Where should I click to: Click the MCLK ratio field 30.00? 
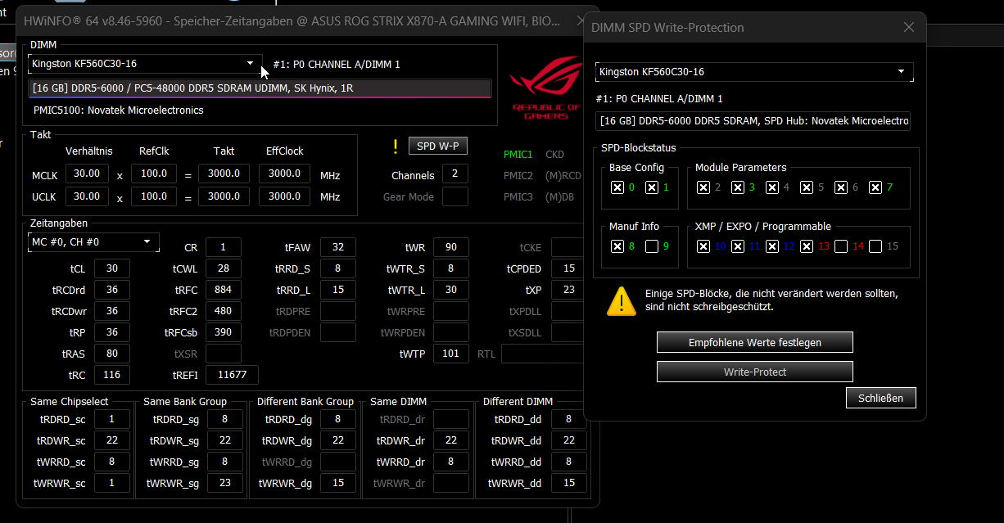(87, 174)
